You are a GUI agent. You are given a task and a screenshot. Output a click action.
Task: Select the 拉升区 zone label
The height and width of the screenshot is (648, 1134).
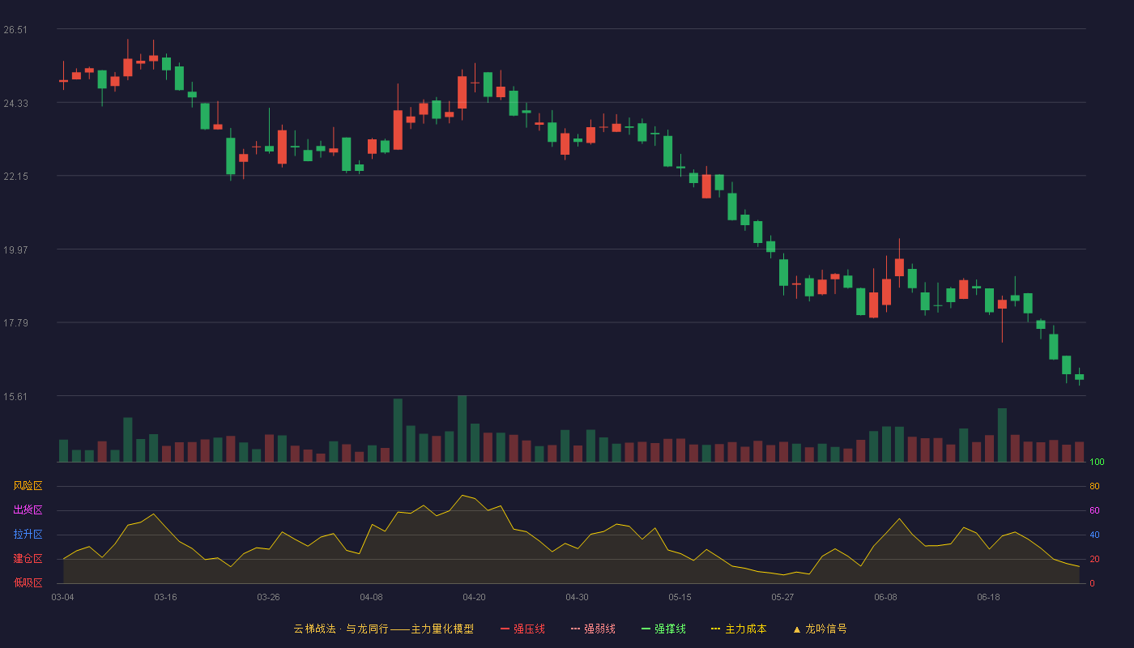[x=28, y=535]
